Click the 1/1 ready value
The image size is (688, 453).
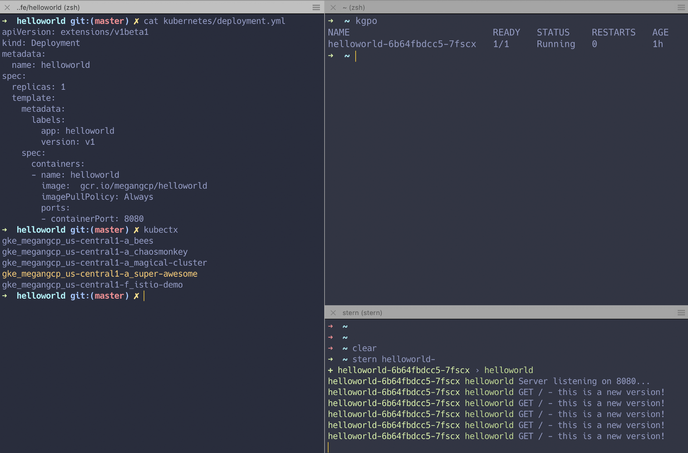point(501,44)
